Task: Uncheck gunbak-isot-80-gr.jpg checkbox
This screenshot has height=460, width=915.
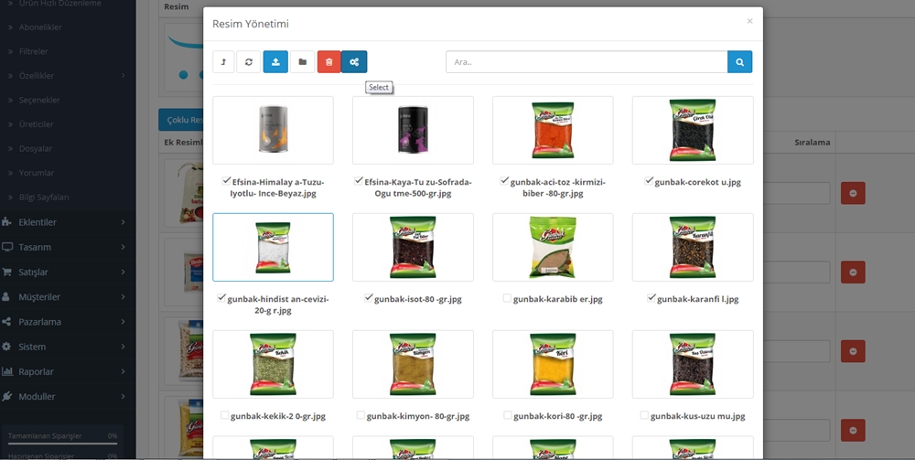Action: coord(368,298)
